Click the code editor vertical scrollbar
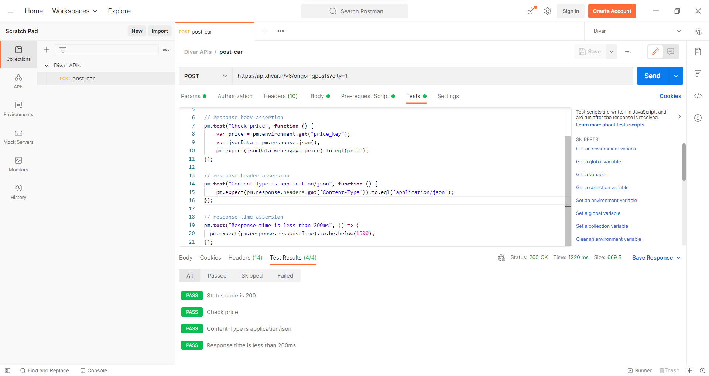 coord(568,191)
